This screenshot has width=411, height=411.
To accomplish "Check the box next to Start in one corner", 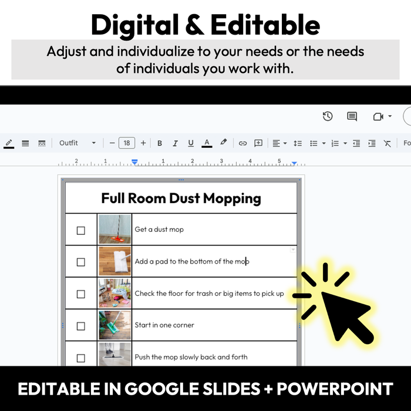I will [x=81, y=326].
